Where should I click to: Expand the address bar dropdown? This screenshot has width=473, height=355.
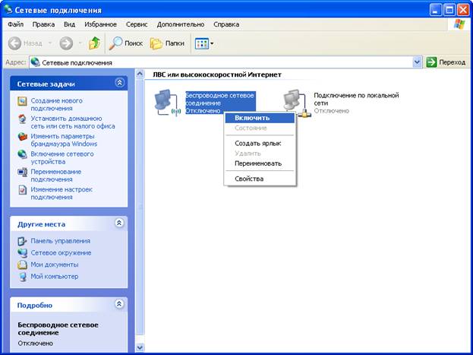(417, 62)
